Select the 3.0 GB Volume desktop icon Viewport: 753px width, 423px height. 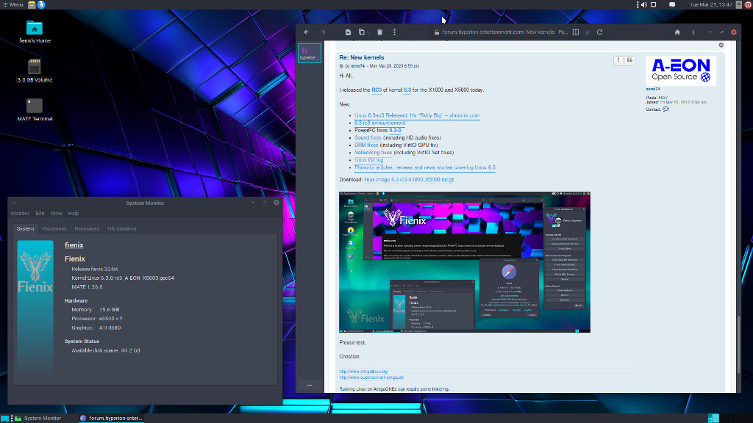pos(35,70)
